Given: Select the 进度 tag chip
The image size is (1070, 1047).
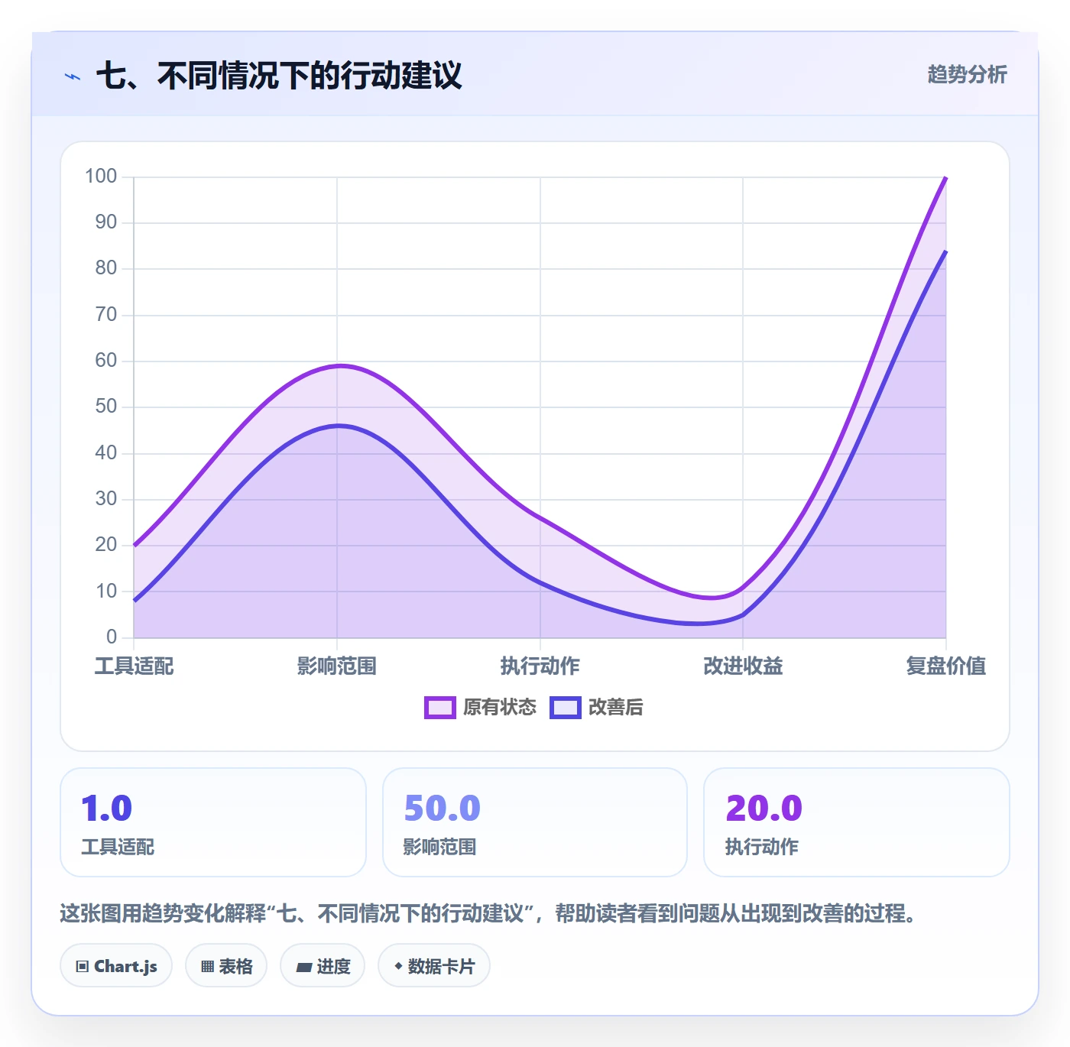Looking at the screenshot, I should 323,966.
